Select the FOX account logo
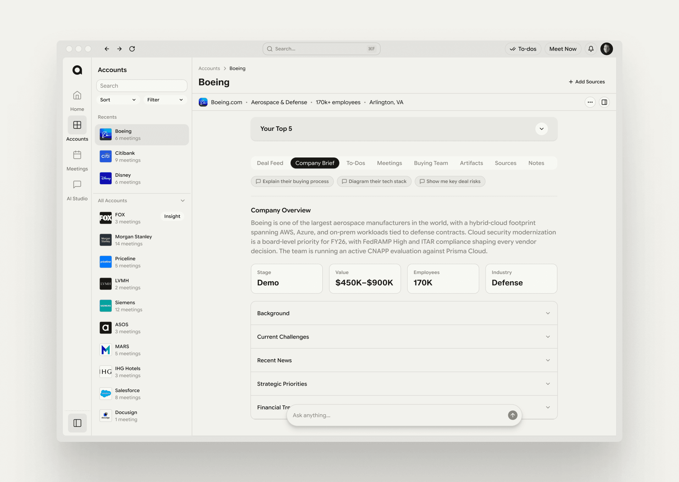Screen dimensions: 679x482 pyautogui.click(x=106, y=218)
